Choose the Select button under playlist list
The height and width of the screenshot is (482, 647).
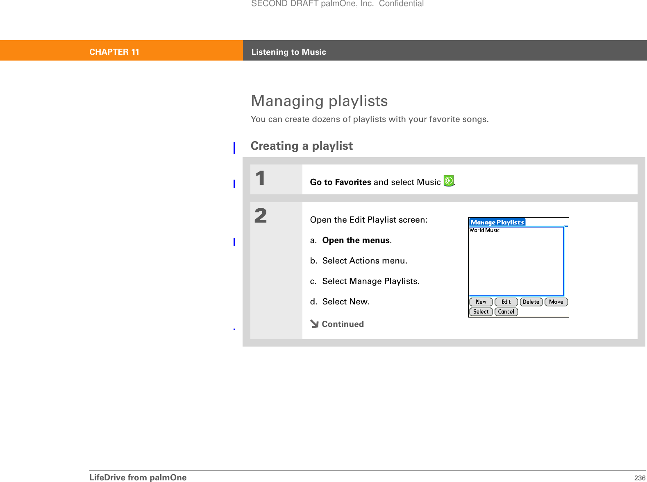481,312
